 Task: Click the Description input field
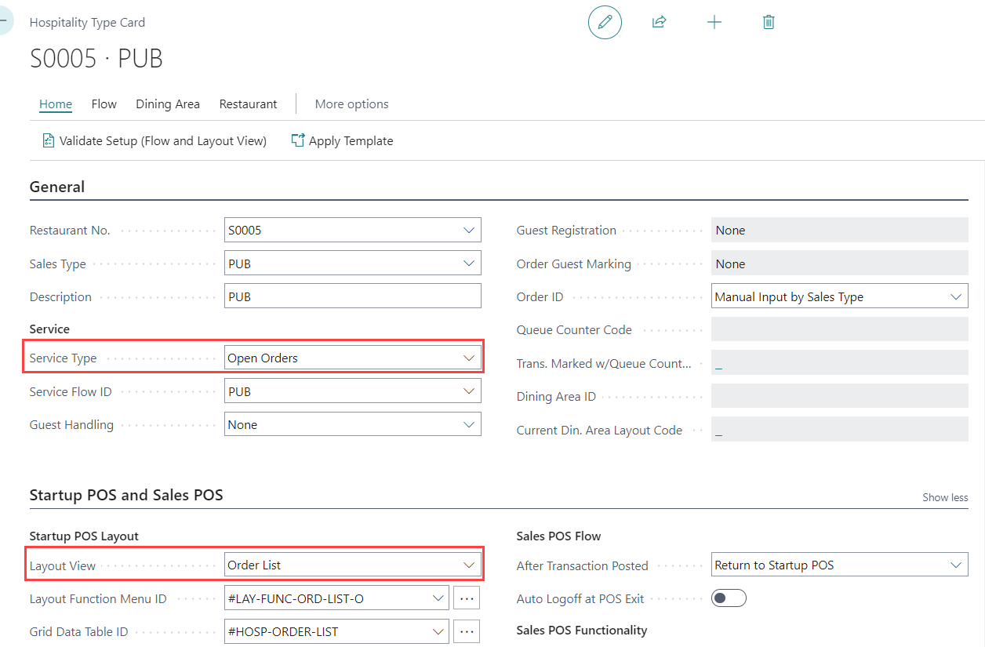pos(352,297)
